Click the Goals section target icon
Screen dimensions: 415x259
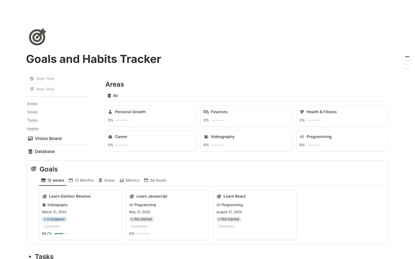tap(34, 169)
